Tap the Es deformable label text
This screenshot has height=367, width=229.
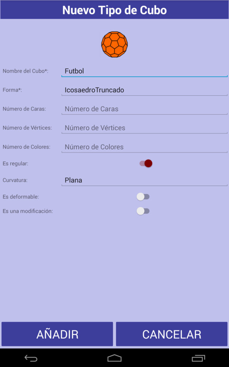21,197
